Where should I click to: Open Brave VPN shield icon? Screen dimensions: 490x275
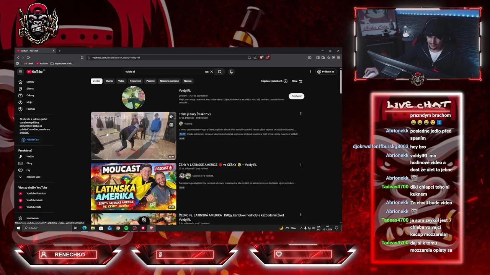point(333,58)
